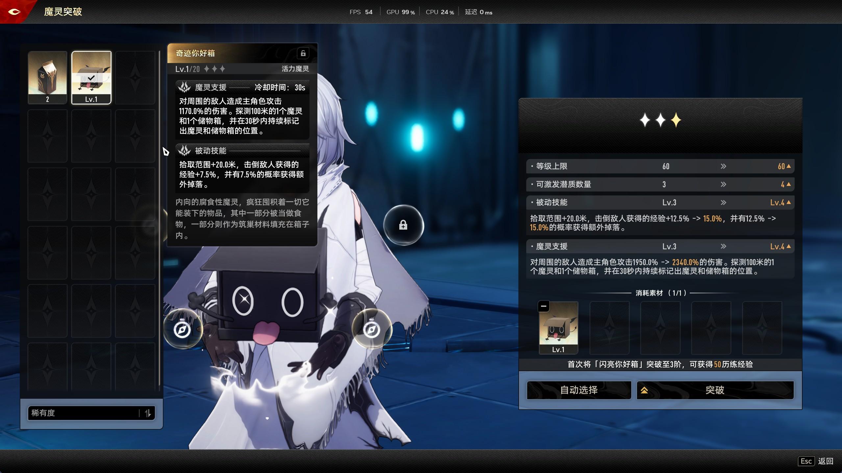
Task: Toggle the sort order arrows icon
Action: 148,413
